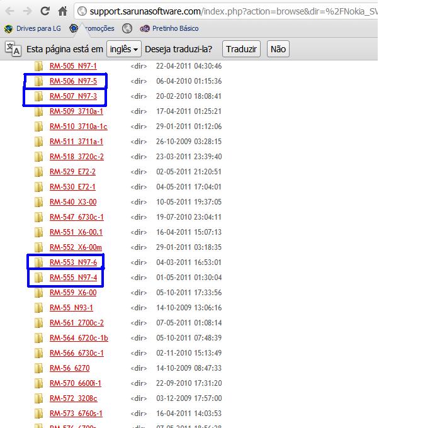The height and width of the screenshot is (428, 430).
Task: Open the RM-552_X6-00m folder link
Action: point(76,247)
